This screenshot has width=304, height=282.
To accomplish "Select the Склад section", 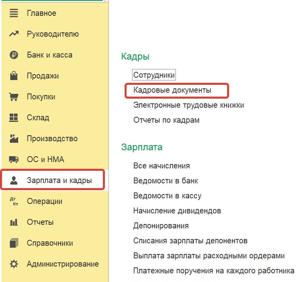I will [x=38, y=118].
